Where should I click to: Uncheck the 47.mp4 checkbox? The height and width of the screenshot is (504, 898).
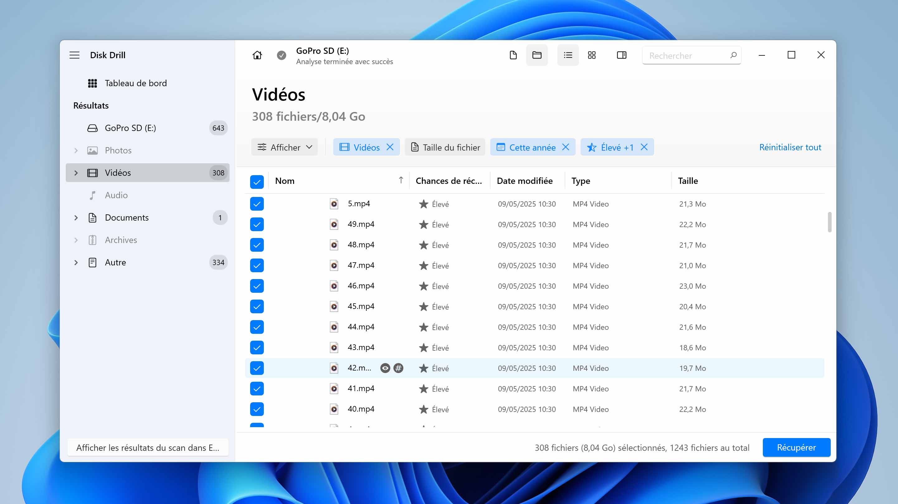pos(257,265)
